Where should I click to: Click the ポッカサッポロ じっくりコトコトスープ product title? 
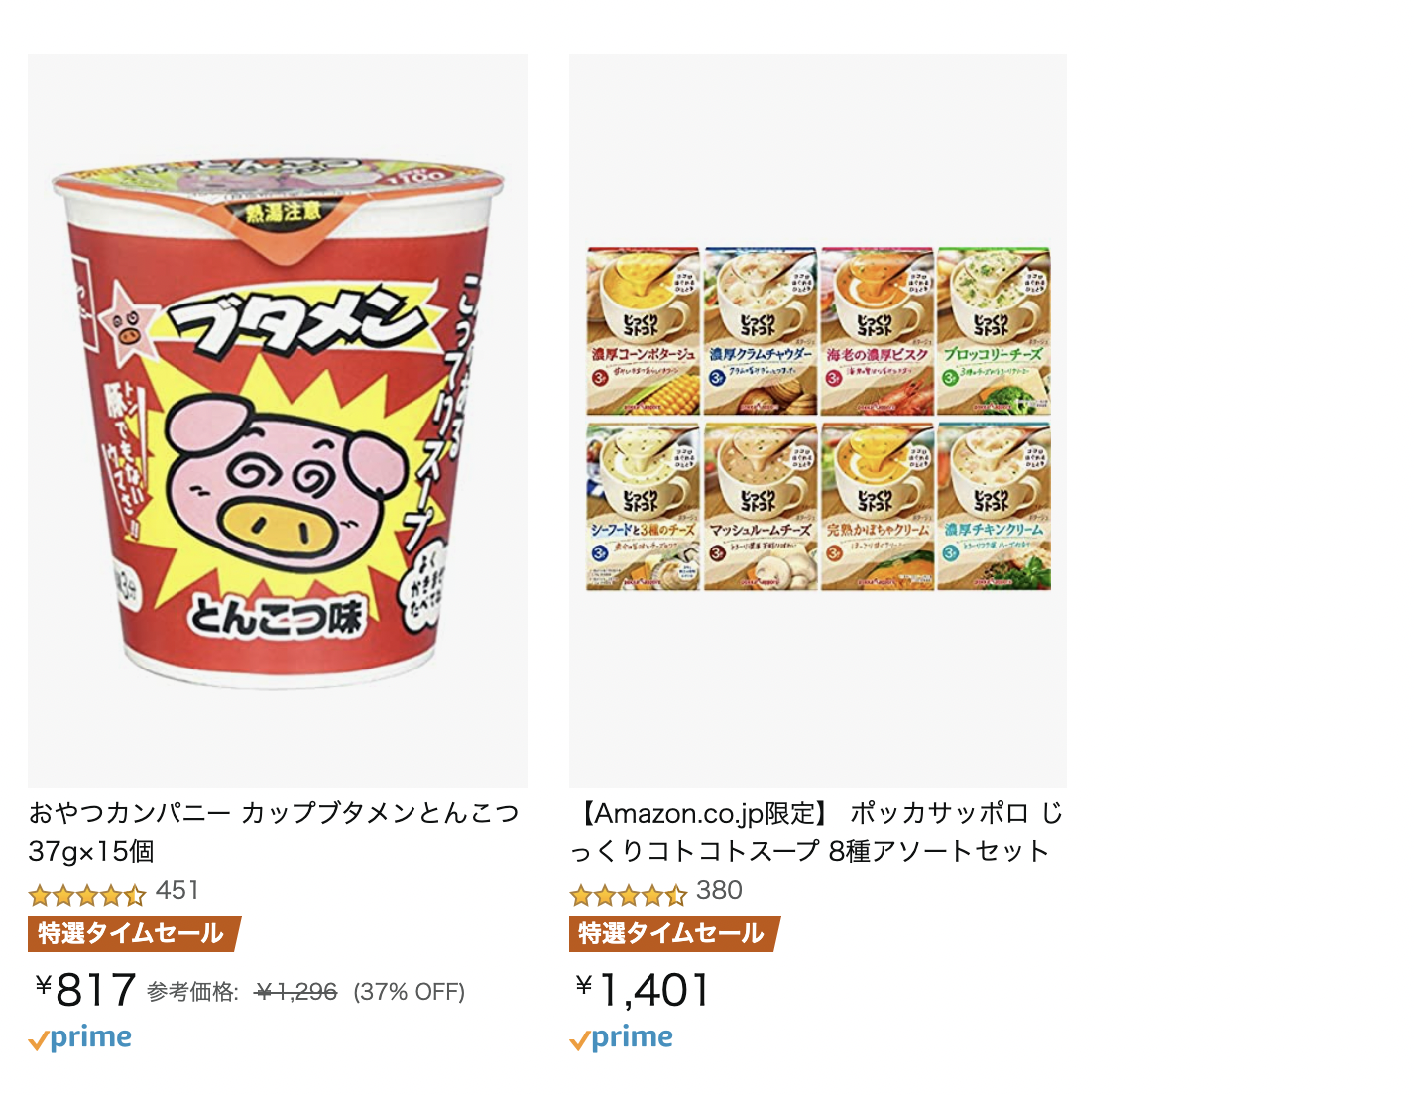817,832
